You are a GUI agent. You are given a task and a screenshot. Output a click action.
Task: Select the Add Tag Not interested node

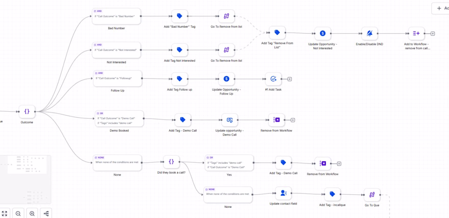(x=180, y=50)
